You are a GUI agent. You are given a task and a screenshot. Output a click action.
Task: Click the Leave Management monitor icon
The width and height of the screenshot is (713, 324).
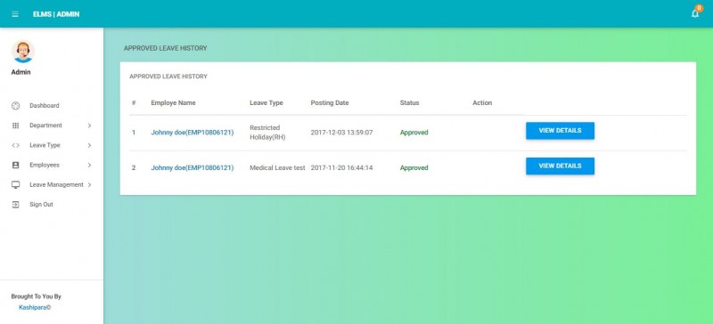click(15, 185)
